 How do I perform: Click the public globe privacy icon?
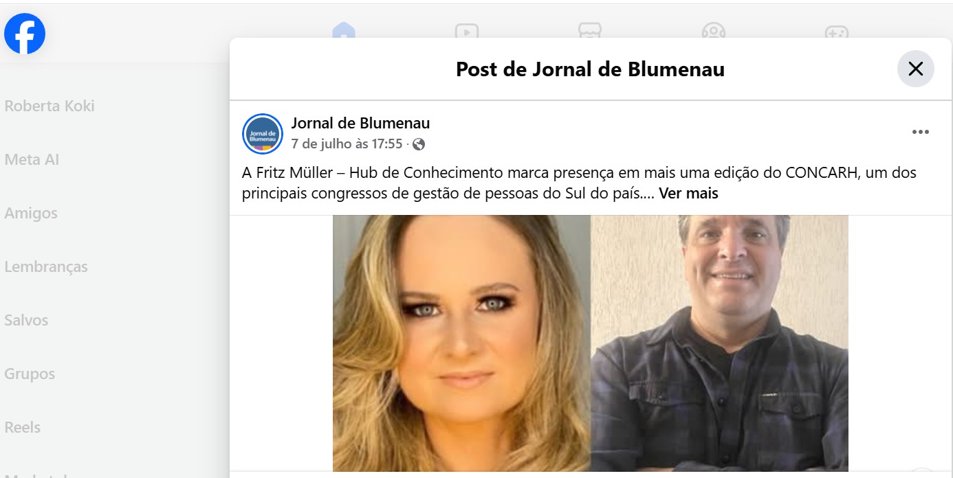tap(419, 144)
